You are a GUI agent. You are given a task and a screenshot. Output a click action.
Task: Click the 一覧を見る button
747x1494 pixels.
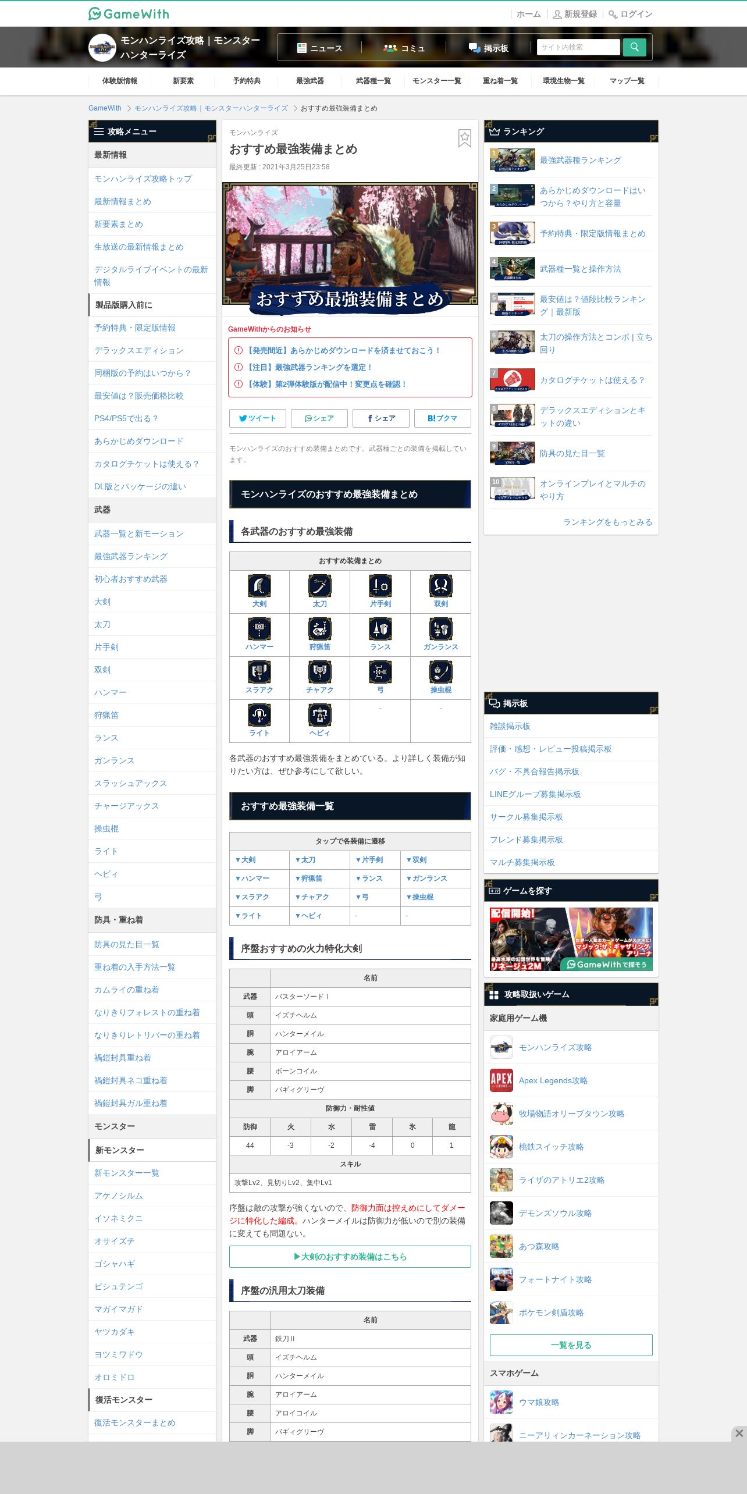pos(571,1345)
